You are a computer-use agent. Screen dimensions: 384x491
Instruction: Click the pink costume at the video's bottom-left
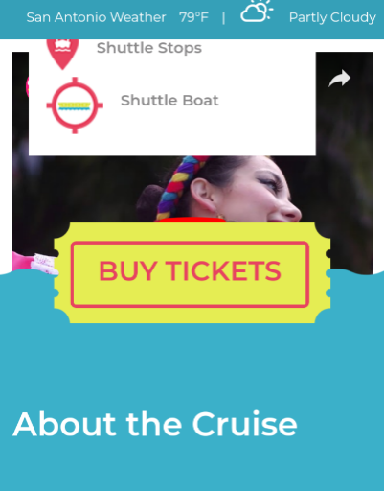(x=32, y=264)
